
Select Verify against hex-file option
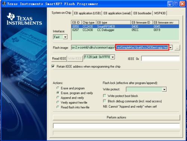pos(58,102)
